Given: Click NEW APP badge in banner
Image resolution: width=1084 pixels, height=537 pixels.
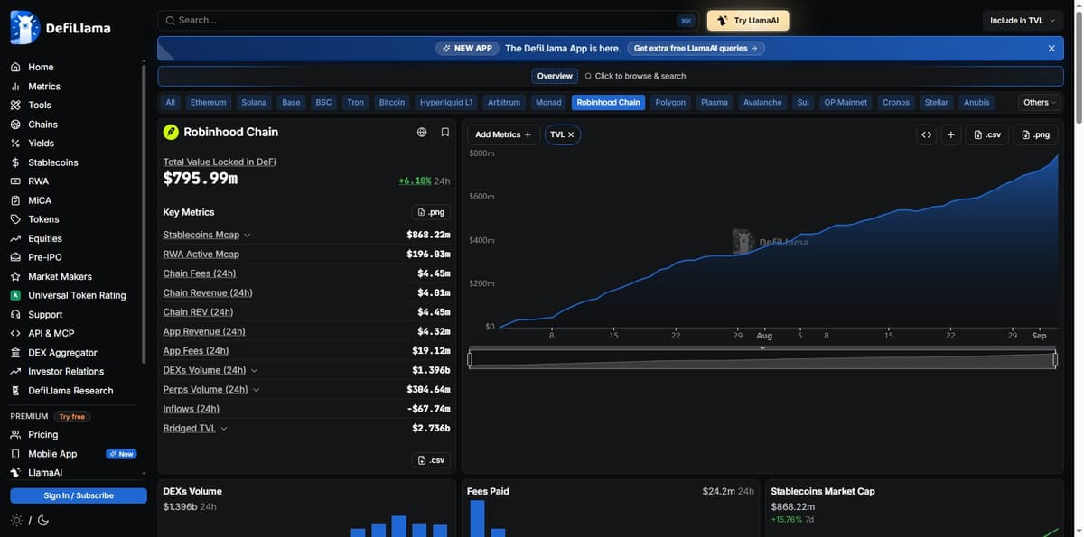Looking at the screenshot, I should pos(468,48).
